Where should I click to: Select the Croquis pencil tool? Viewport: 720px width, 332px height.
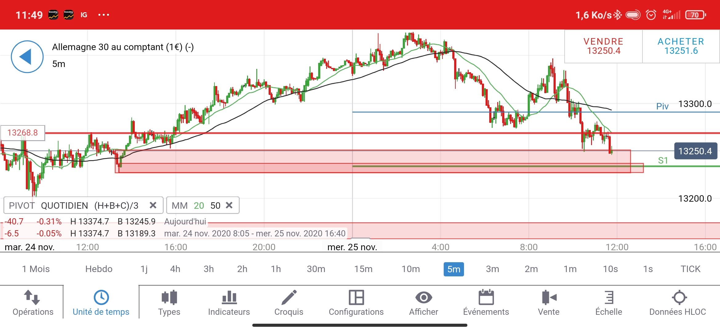tap(289, 298)
